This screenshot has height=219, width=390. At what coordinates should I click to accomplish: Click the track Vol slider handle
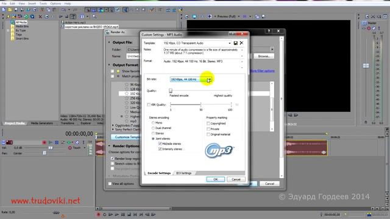51,148
